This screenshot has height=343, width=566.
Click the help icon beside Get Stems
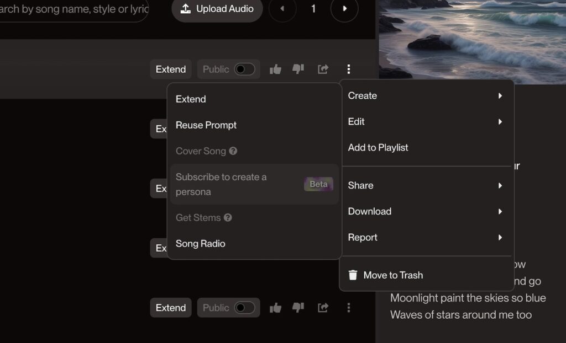228,218
